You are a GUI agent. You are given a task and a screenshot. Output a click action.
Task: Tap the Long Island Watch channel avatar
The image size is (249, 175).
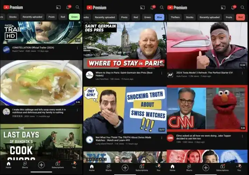(90, 139)
